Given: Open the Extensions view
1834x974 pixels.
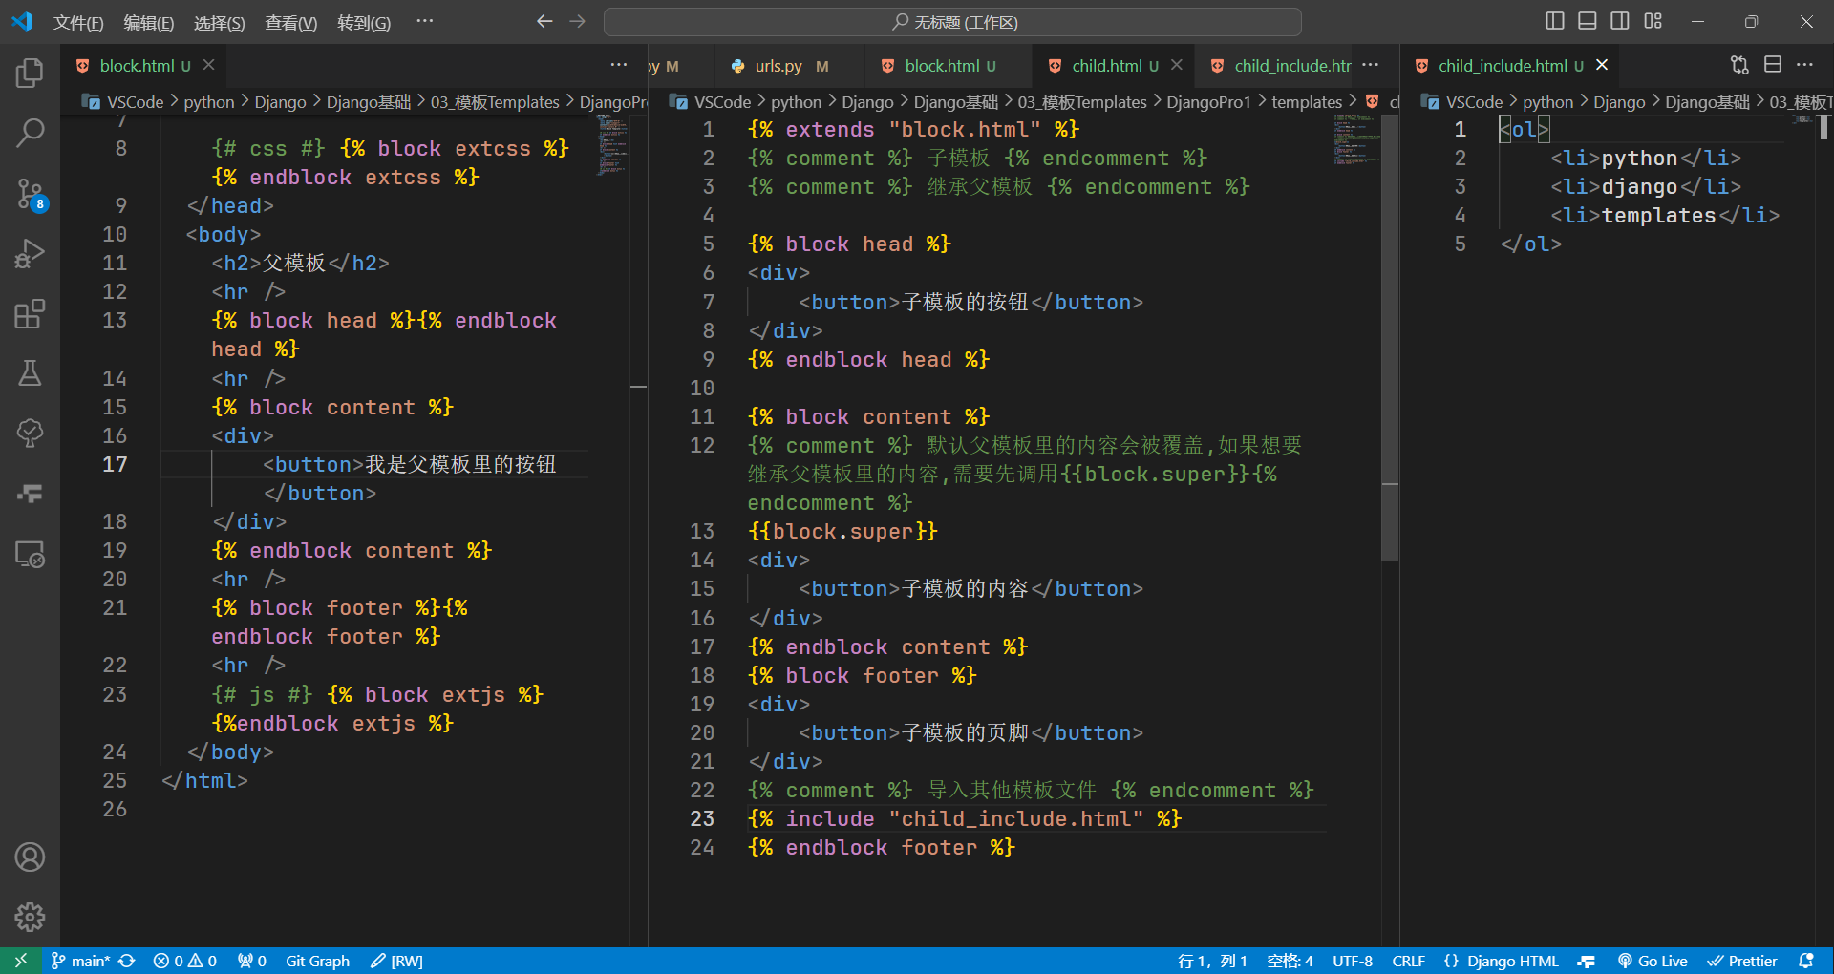Looking at the screenshot, I should 30,314.
